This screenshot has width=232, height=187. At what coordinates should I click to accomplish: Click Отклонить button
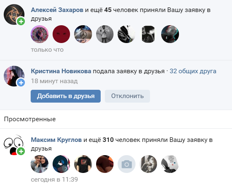(128, 96)
